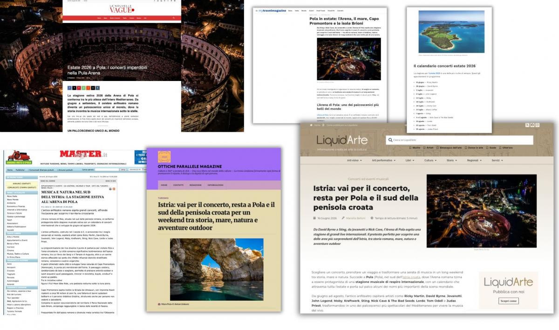Select Food Travel in mytravelmagazine menu
This screenshot has width=559, height=330.
(321, 10)
